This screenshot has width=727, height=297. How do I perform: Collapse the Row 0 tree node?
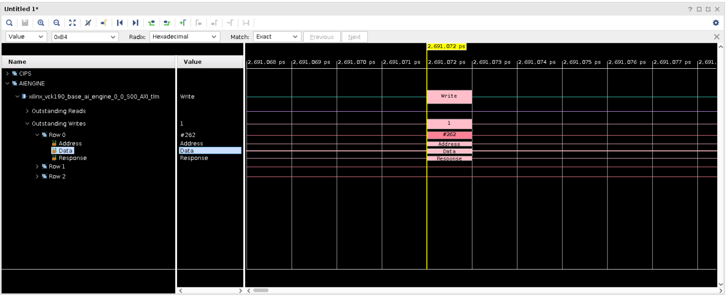tap(37, 135)
